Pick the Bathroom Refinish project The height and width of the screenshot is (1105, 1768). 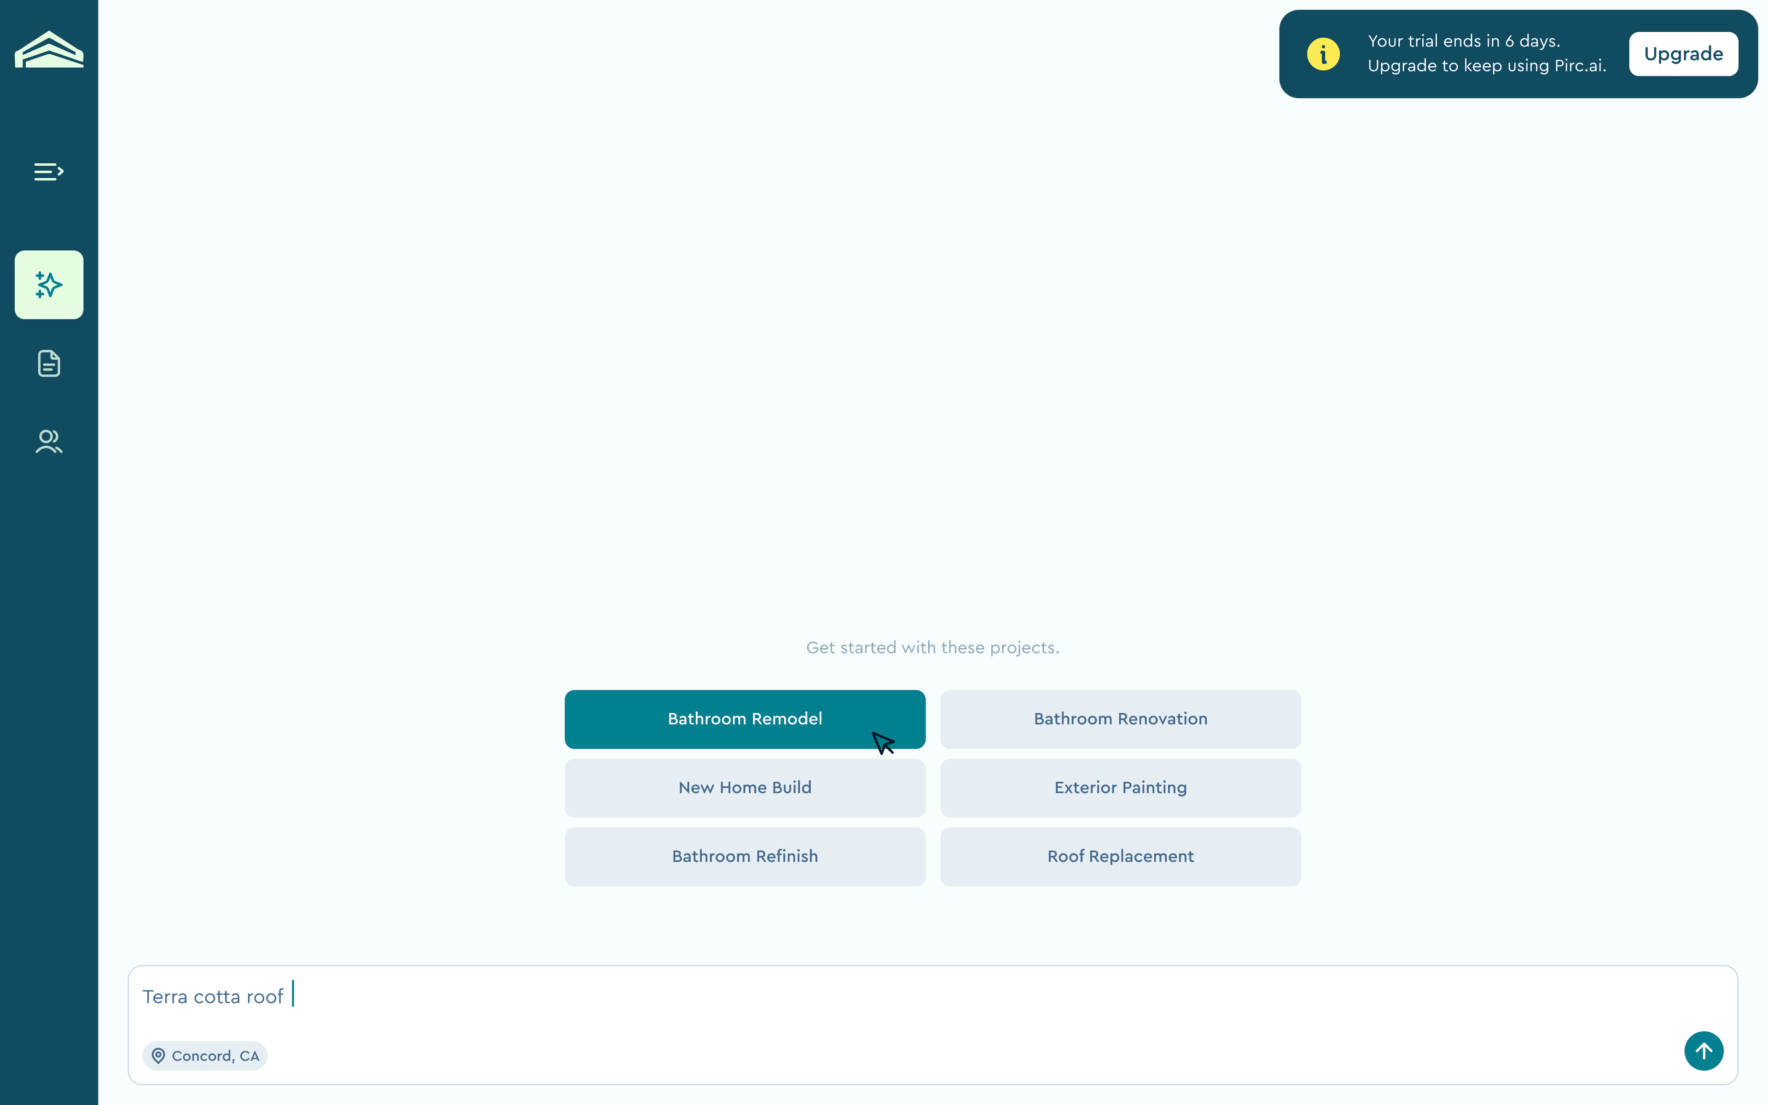point(744,856)
